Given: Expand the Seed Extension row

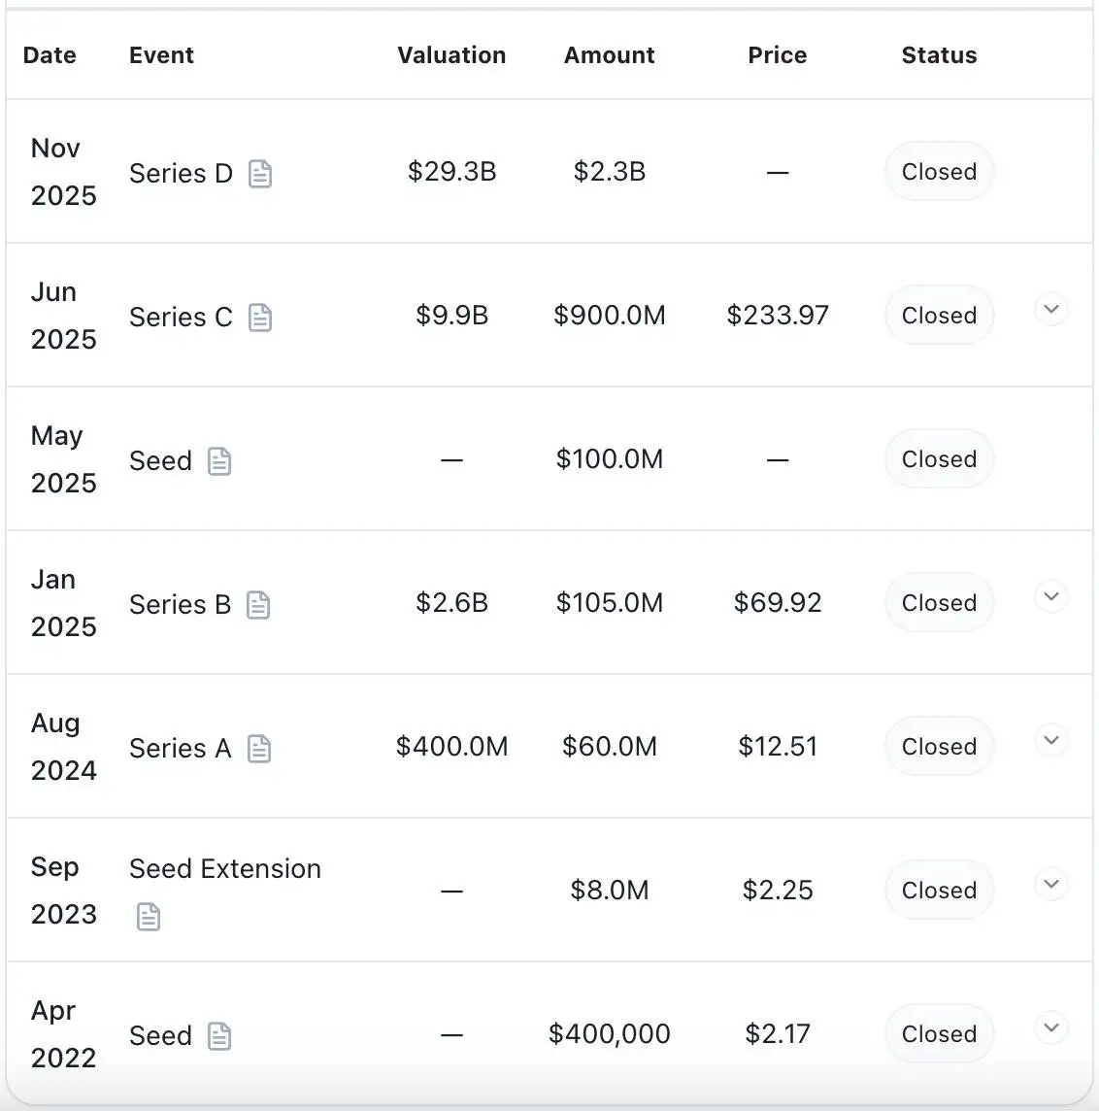Looking at the screenshot, I should click(x=1050, y=884).
